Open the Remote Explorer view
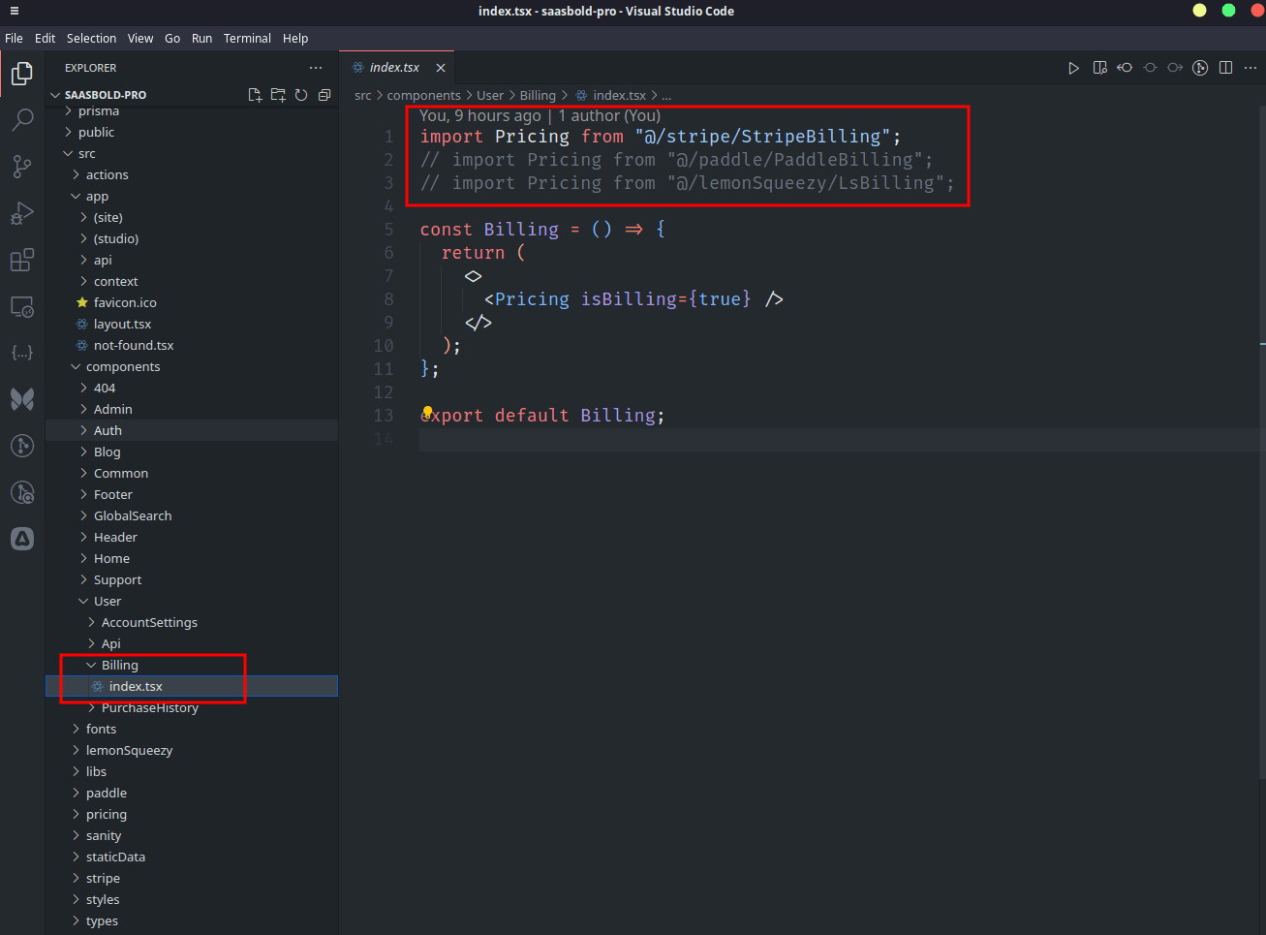 pyautogui.click(x=21, y=307)
